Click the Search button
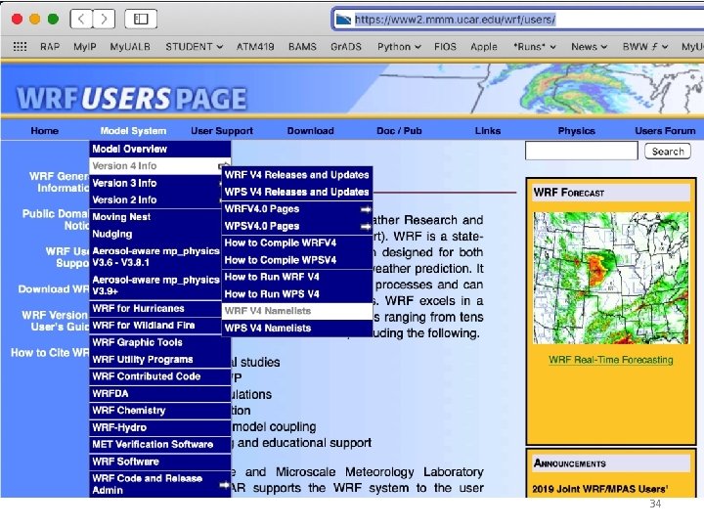The height and width of the screenshot is (528, 704). [x=668, y=152]
